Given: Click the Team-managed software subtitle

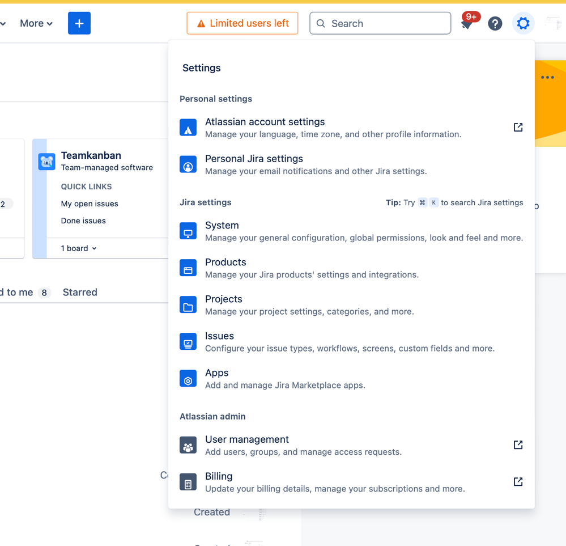Looking at the screenshot, I should tap(107, 168).
